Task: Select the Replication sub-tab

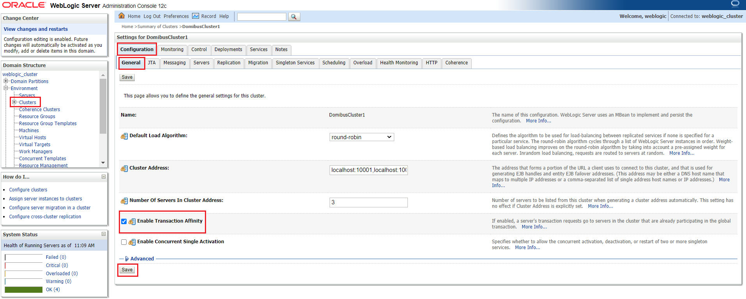Action: [x=229, y=63]
